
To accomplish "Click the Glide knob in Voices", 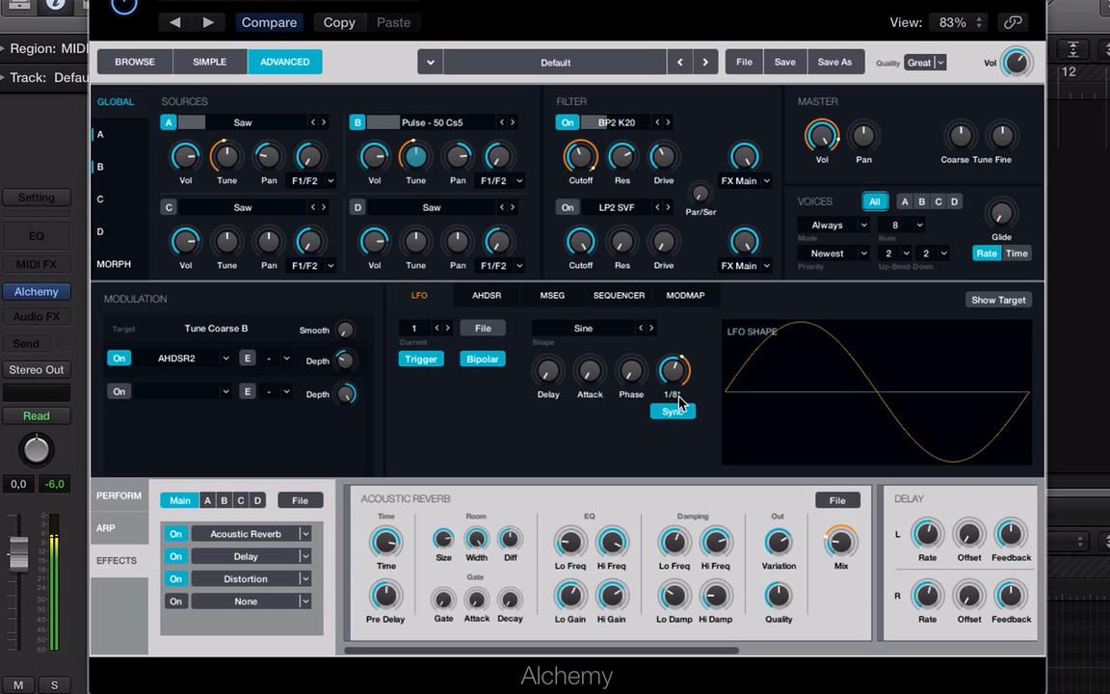I will (x=1001, y=213).
